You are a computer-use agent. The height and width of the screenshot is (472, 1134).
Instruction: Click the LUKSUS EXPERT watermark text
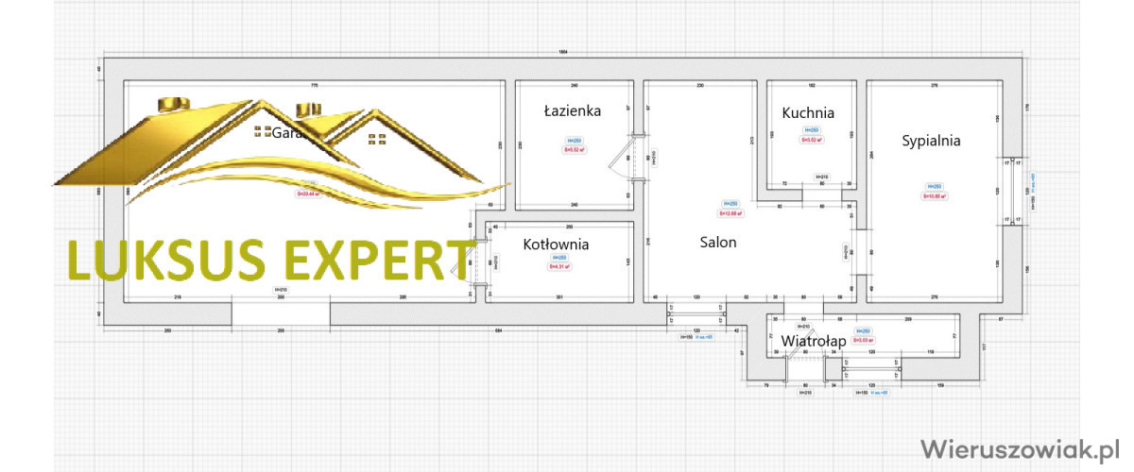[269, 261]
